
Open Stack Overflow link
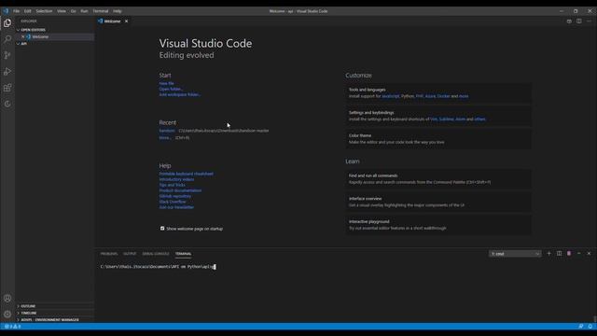(173, 202)
